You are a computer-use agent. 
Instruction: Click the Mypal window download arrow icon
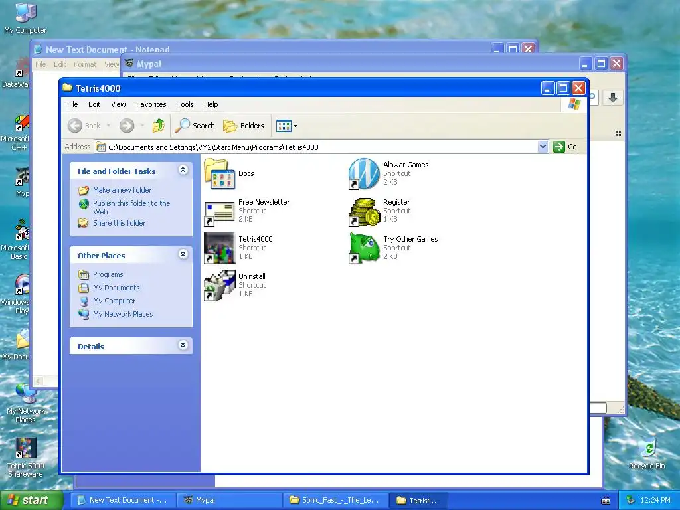613,98
